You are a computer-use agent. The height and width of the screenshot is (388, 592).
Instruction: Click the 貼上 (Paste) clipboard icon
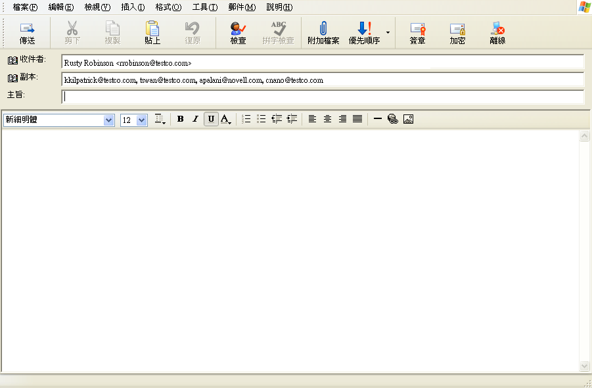click(x=152, y=28)
